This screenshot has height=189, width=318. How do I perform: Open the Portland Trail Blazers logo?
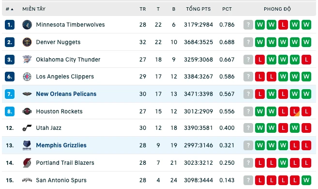(x=27, y=163)
